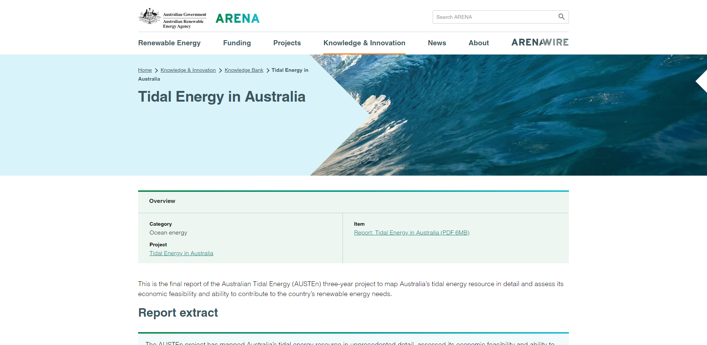Open the Funding menu
Viewport: 707px width, 345px height.
237,43
